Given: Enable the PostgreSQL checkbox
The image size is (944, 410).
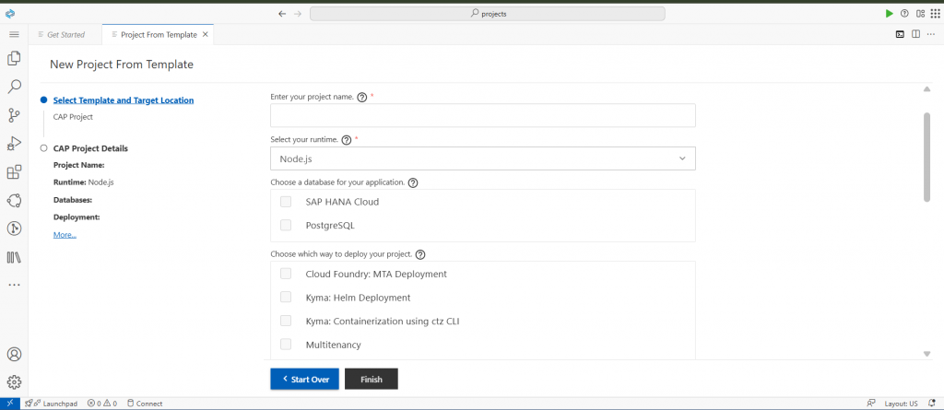Looking at the screenshot, I should click(x=286, y=225).
